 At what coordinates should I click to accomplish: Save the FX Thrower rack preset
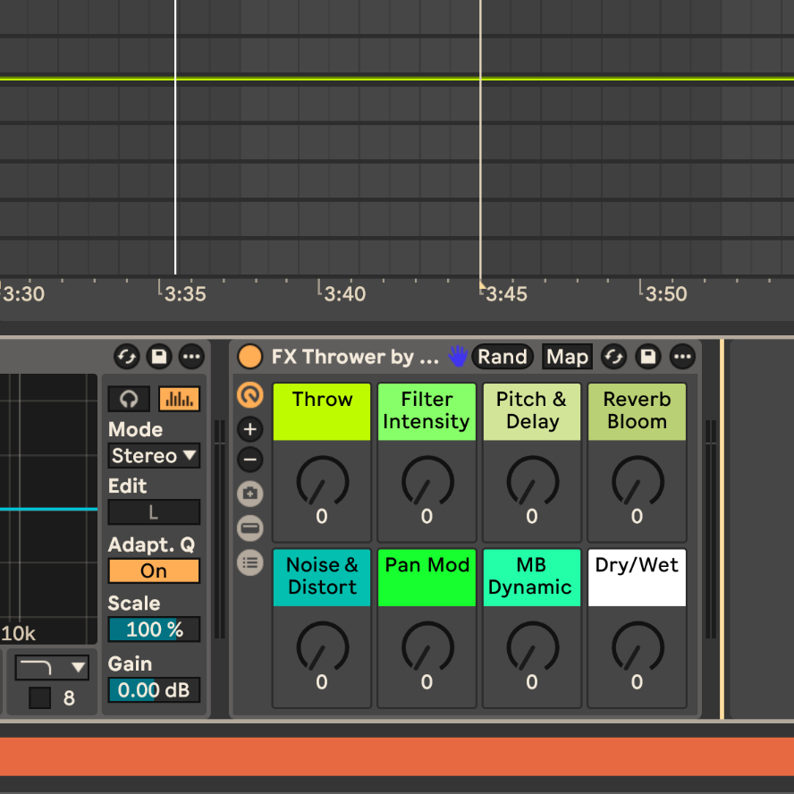tap(648, 357)
